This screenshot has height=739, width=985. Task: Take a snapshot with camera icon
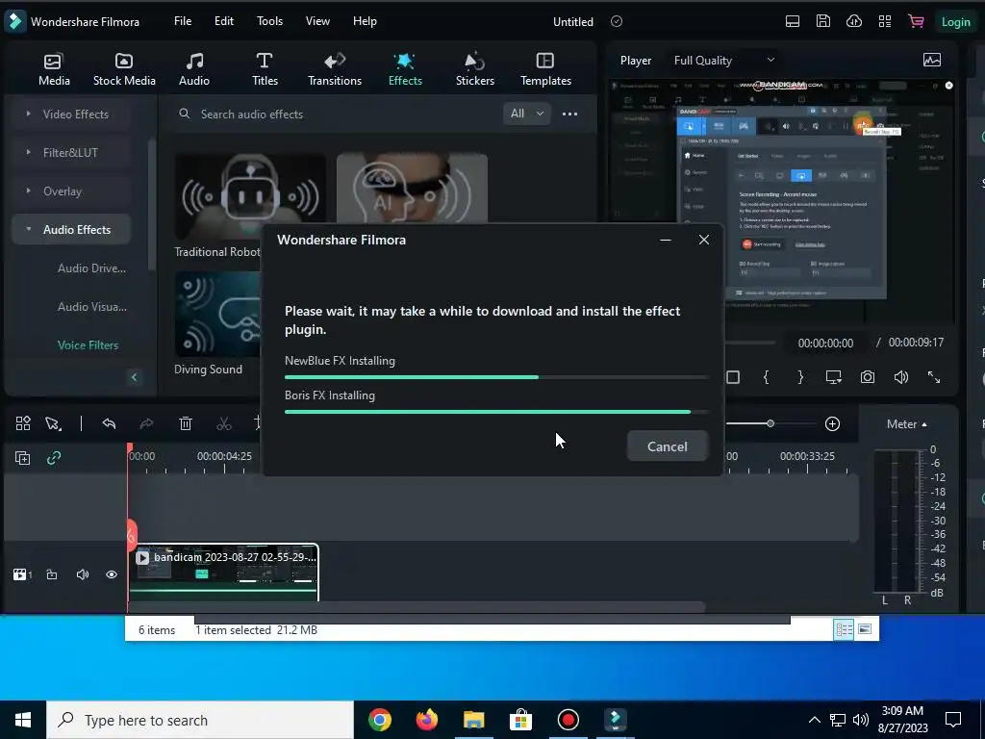pos(868,377)
